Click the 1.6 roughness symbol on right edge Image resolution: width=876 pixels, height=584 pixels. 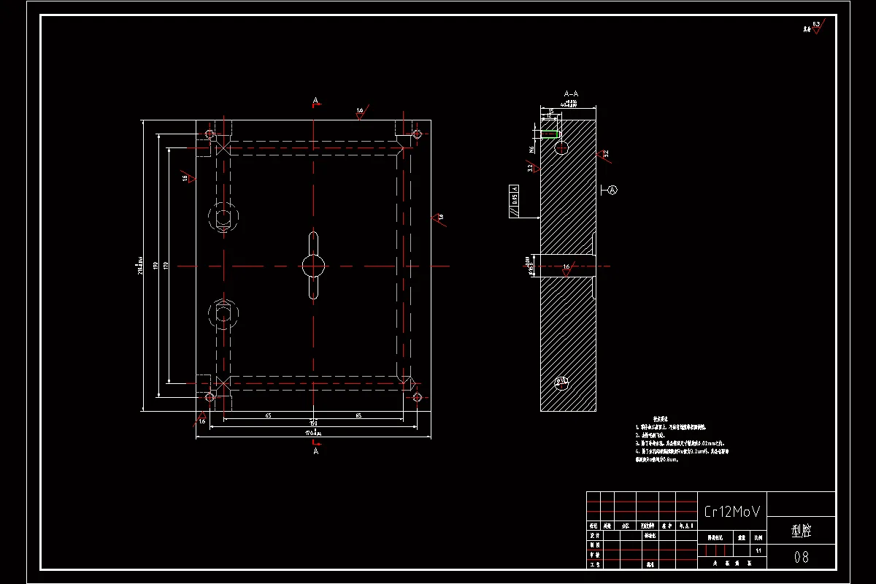(438, 218)
